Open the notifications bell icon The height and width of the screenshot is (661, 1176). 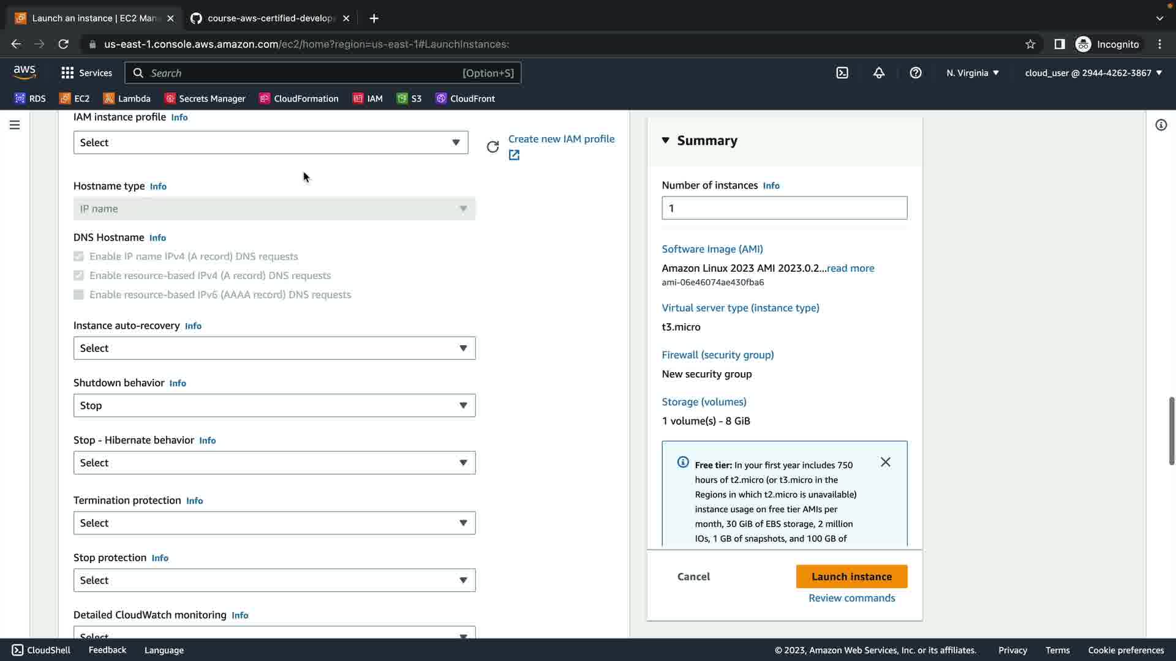[878, 73]
